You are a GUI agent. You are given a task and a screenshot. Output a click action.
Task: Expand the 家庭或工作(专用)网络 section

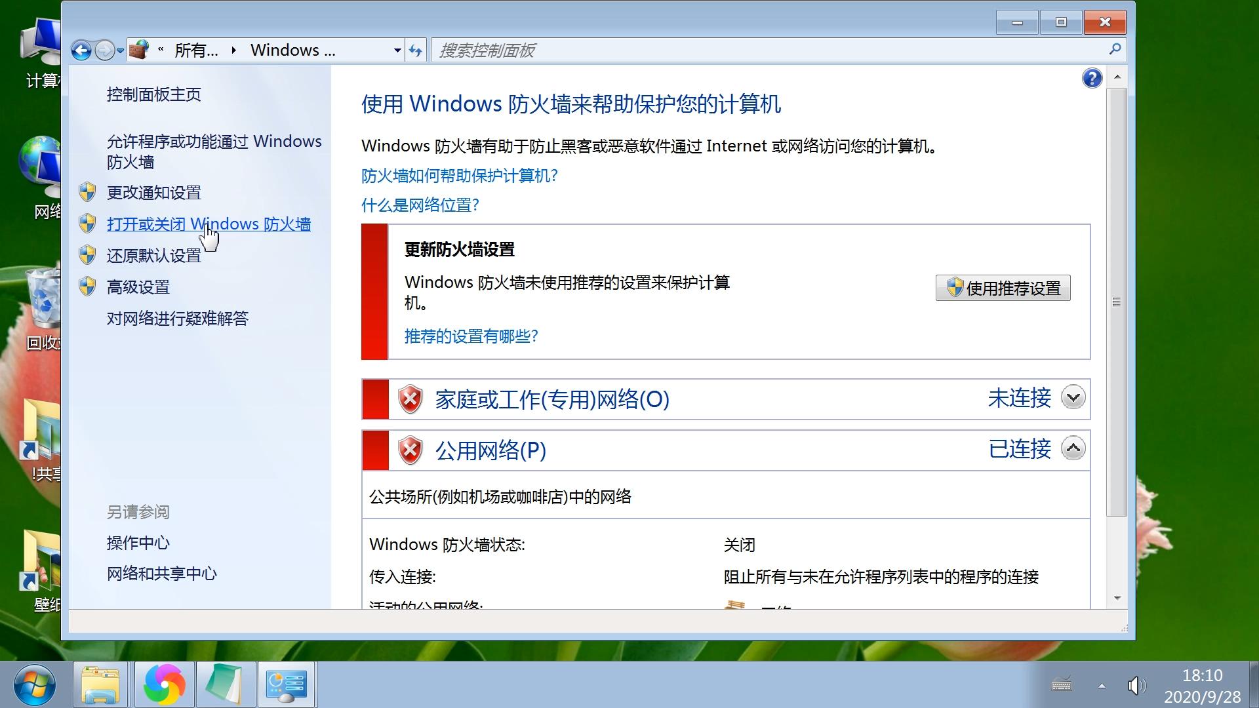(x=1072, y=397)
